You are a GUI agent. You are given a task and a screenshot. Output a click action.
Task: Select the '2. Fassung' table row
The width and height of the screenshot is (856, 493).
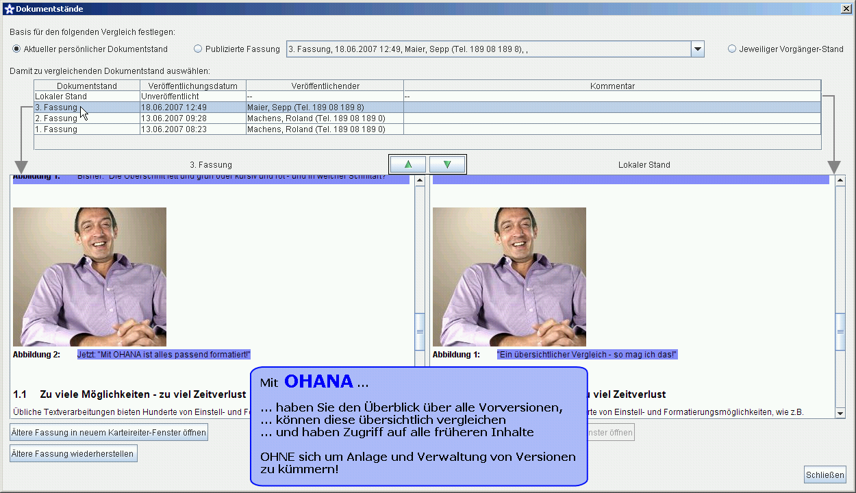click(x=87, y=118)
